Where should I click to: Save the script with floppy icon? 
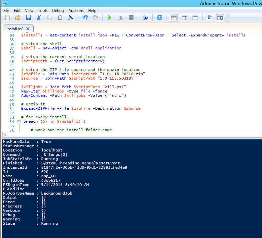(x=28, y=18)
